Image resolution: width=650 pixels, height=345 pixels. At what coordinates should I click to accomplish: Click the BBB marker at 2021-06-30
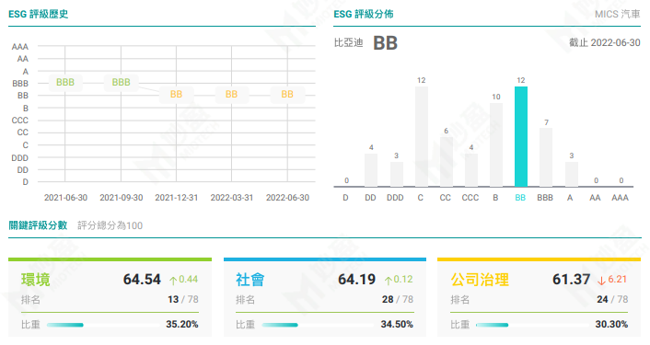click(65, 83)
